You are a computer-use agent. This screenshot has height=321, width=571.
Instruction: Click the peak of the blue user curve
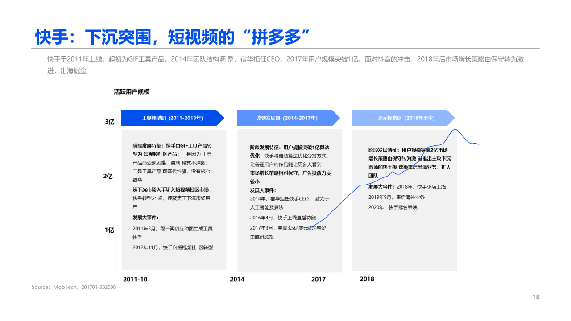click(x=455, y=130)
